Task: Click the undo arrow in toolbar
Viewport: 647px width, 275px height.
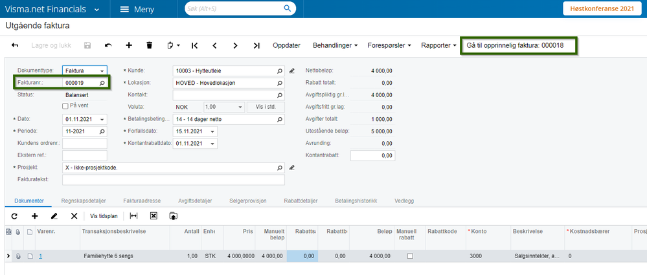Action: tap(108, 45)
